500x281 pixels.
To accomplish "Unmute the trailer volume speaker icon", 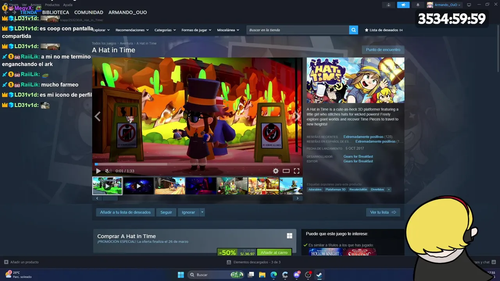I will [108, 171].
